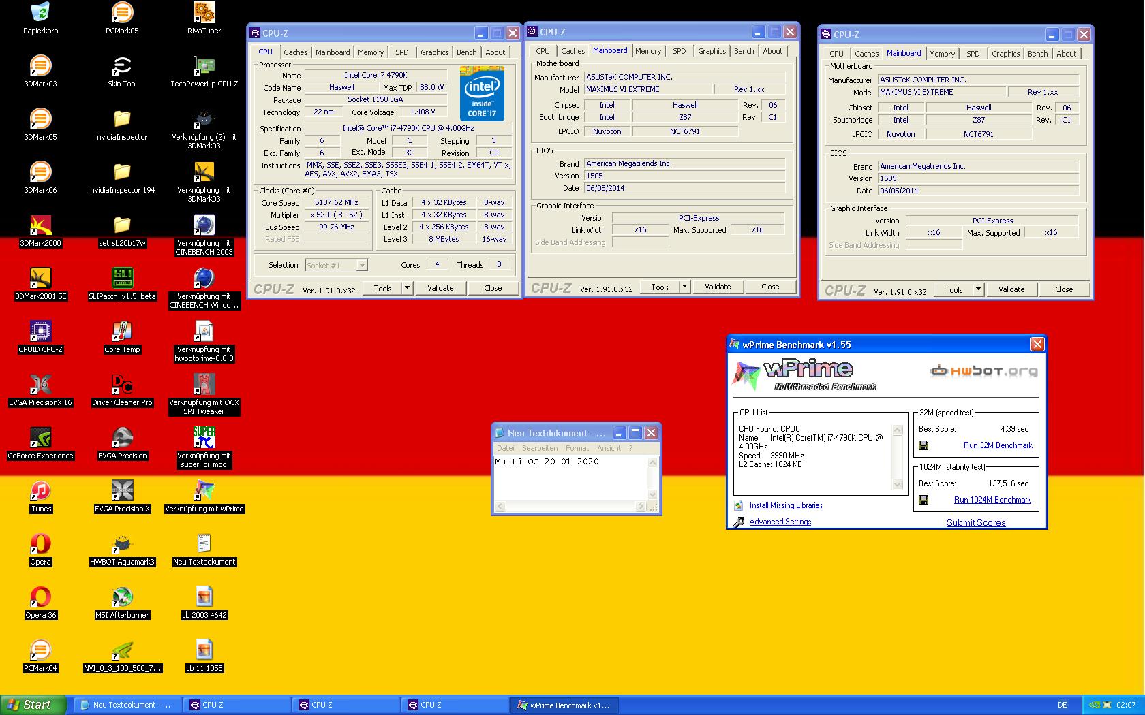Open Install Missing Libraries link
The image size is (1145, 715).
point(786,505)
